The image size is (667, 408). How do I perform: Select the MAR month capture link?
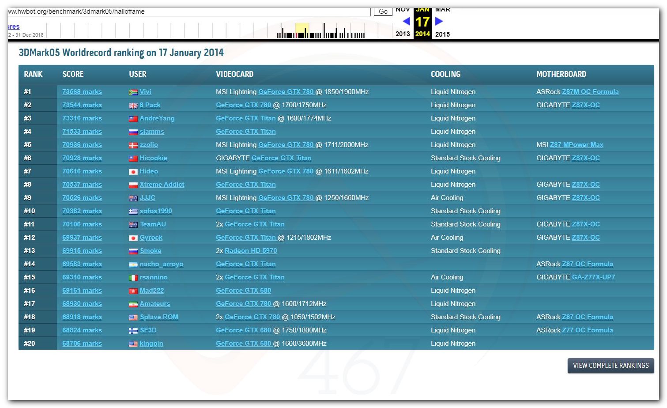442,9
